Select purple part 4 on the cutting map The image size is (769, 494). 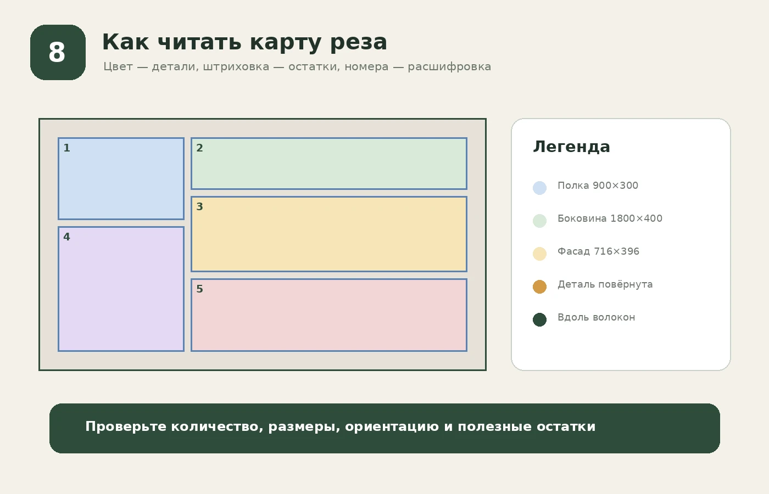tap(121, 289)
